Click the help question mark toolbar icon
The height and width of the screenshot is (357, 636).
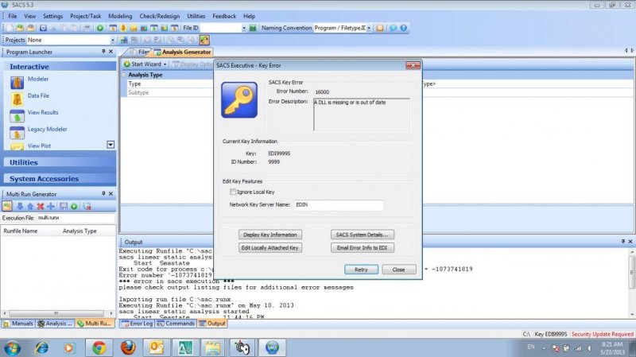pos(404,28)
